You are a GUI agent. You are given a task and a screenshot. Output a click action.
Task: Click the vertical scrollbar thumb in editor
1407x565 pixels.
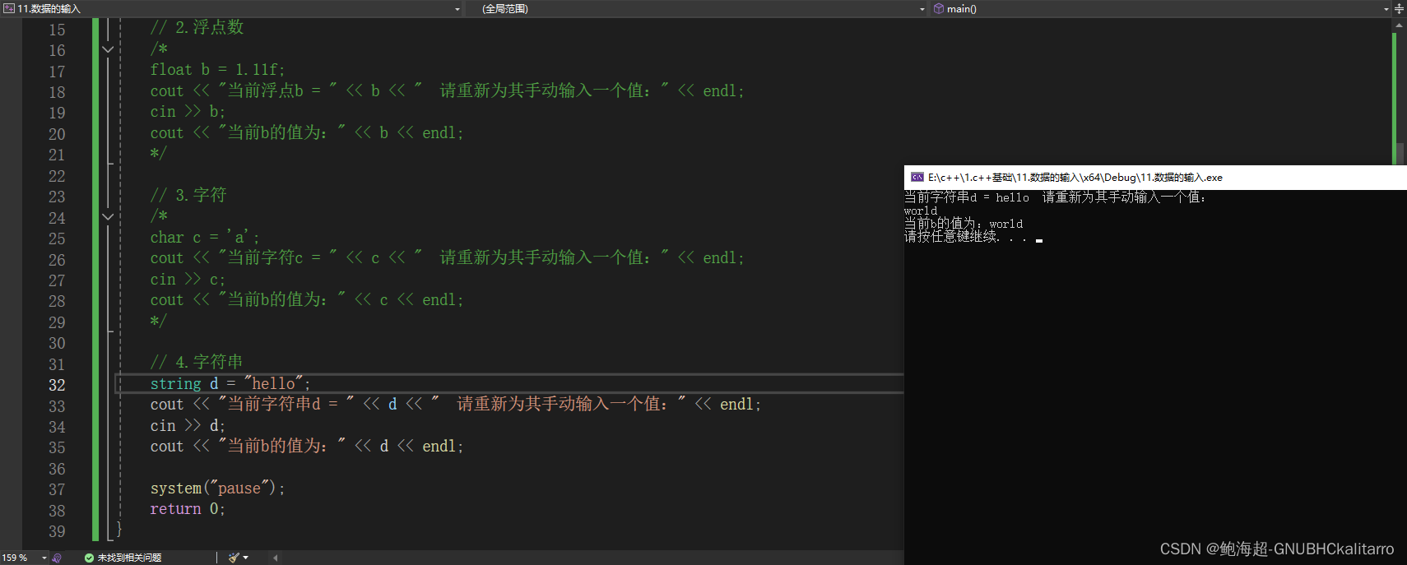[1399, 154]
